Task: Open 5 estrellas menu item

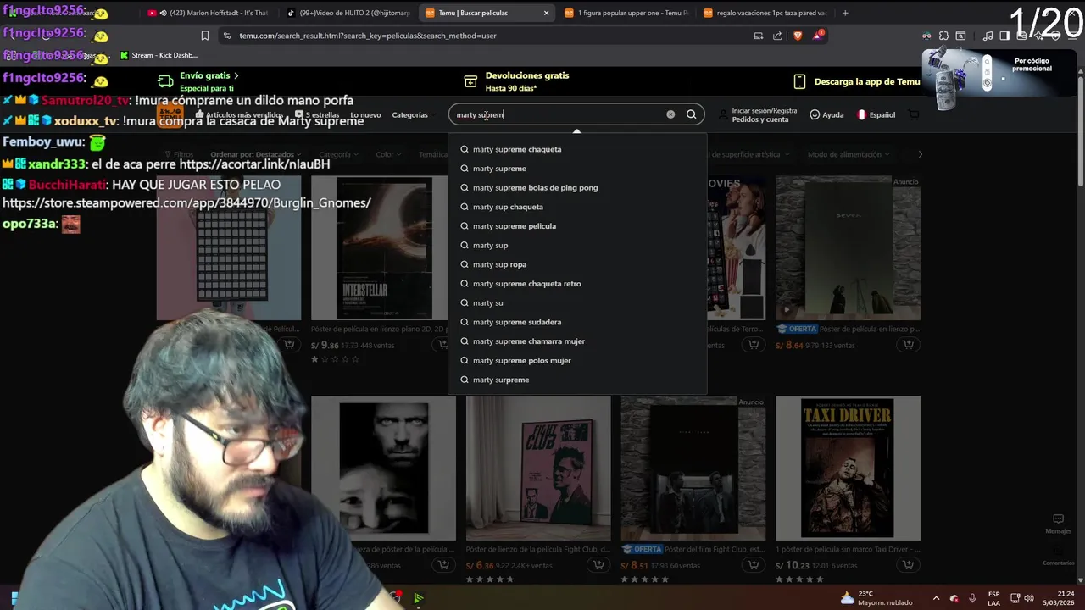Action: click(317, 114)
